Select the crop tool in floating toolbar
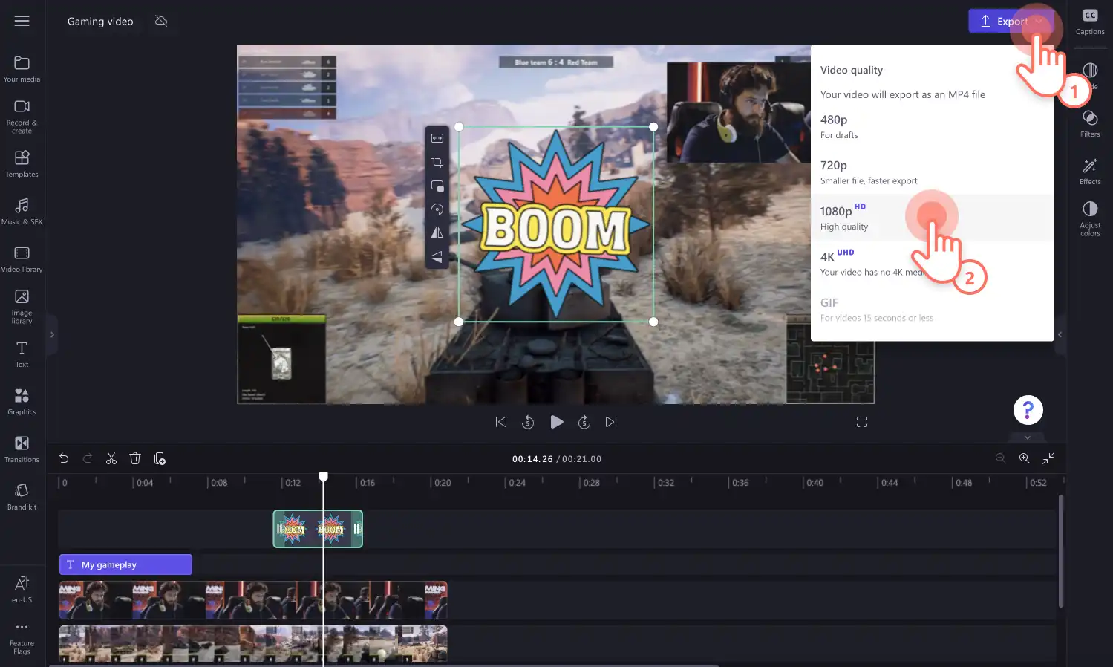 coord(437,162)
